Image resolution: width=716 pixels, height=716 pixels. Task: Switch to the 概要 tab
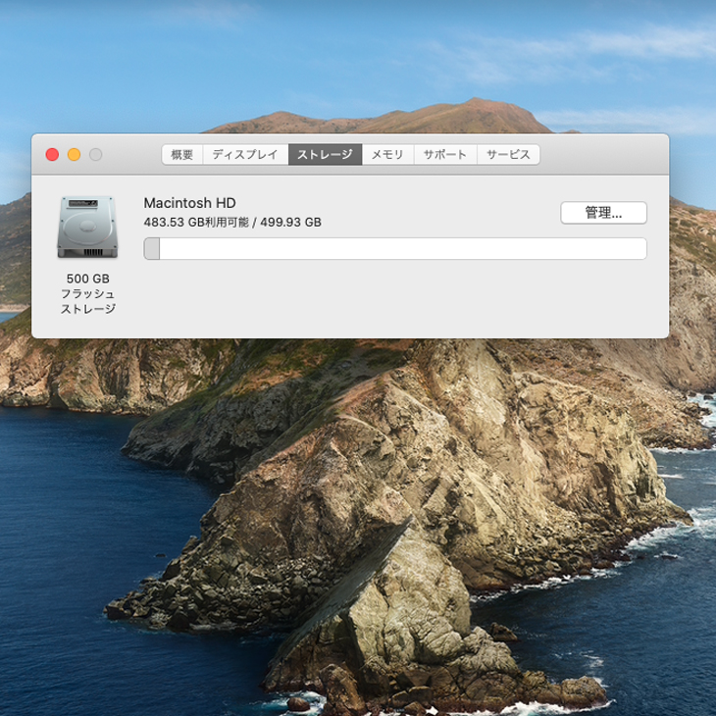(x=182, y=154)
